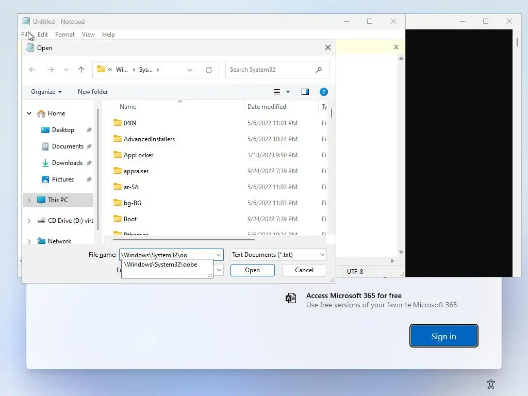Click the search magnifier icon
The image size is (528, 396).
(319, 70)
